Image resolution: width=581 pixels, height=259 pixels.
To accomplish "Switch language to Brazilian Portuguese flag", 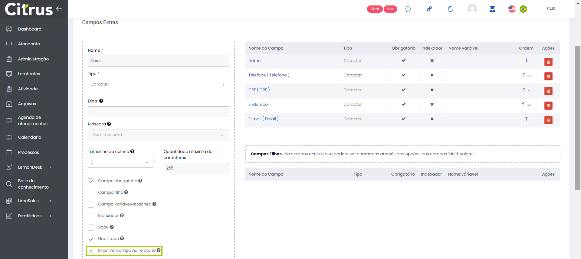I will click(523, 9).
